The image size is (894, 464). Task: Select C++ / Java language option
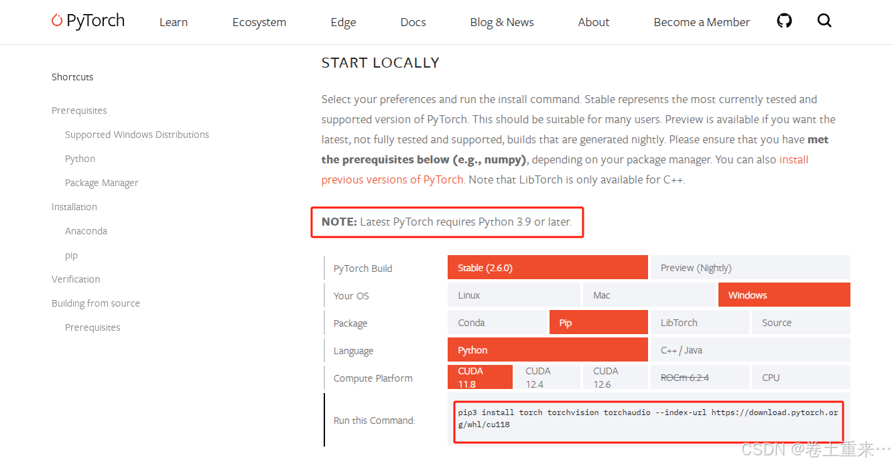point(751,350)
